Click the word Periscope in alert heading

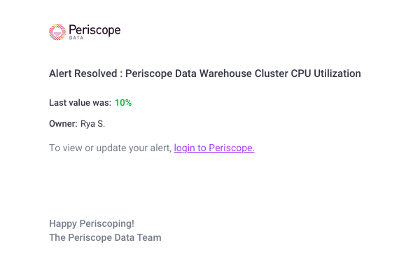tap(148, 73)
